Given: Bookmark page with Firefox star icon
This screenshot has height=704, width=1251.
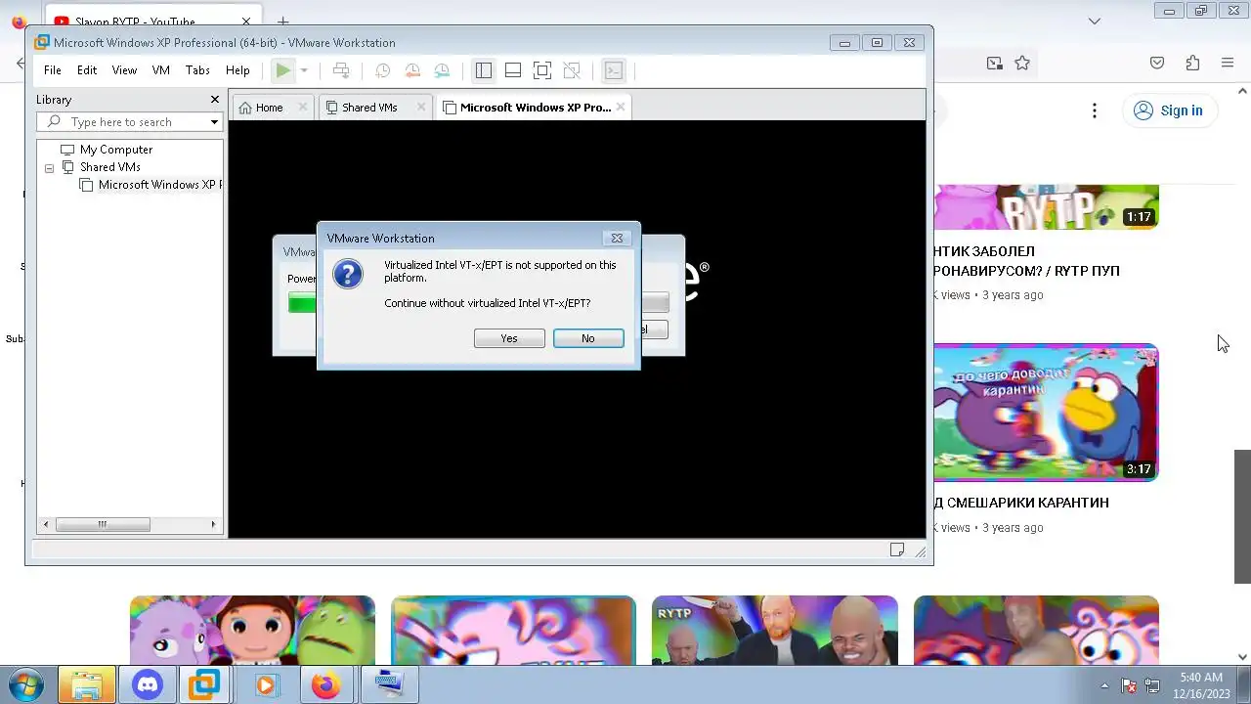Looking at the screenshot, I should (1022, 63).
